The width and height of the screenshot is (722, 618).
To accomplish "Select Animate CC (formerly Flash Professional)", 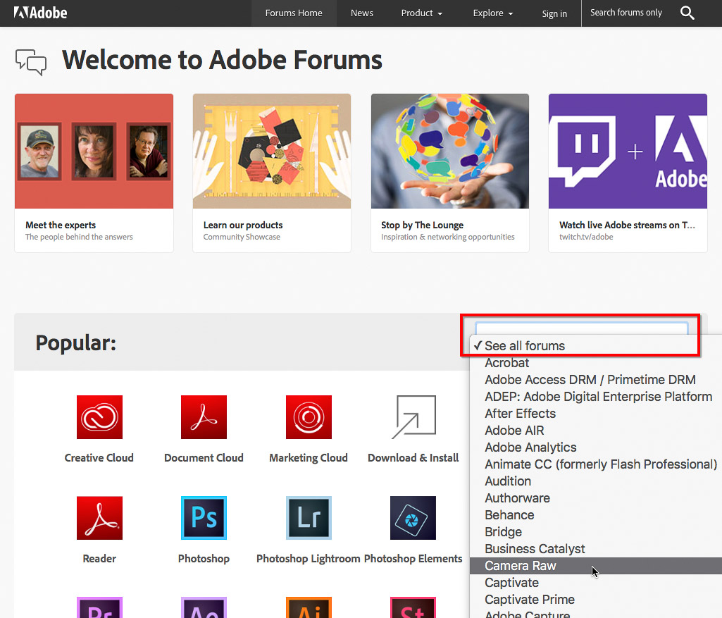I will pos(596,464).
